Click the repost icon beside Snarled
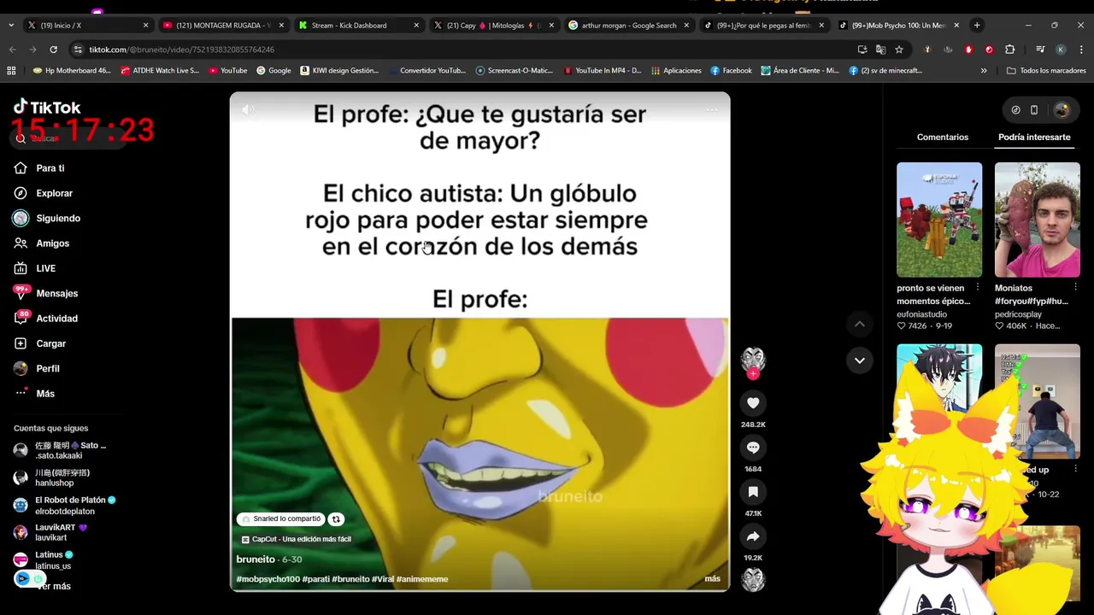1094x615 pixels. pyautogui.click(x=336, y=519)
